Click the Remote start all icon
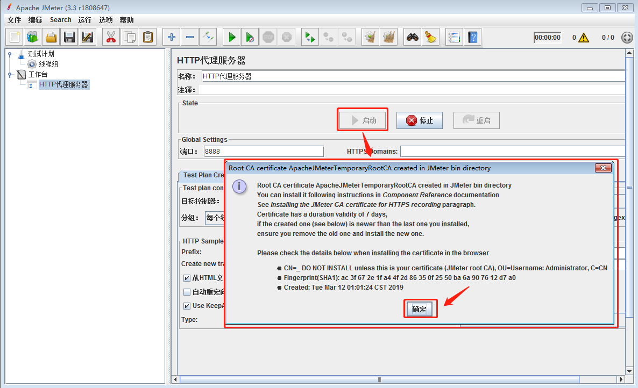638x388 pixels. [310, 38]
